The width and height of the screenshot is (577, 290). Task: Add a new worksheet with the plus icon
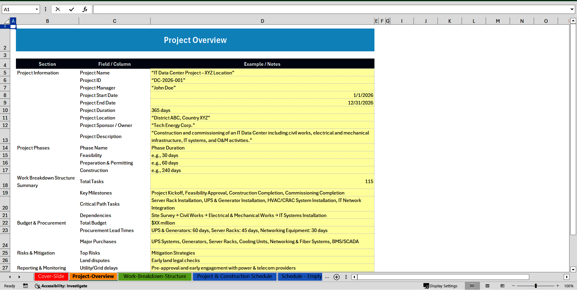pos(336,277)
